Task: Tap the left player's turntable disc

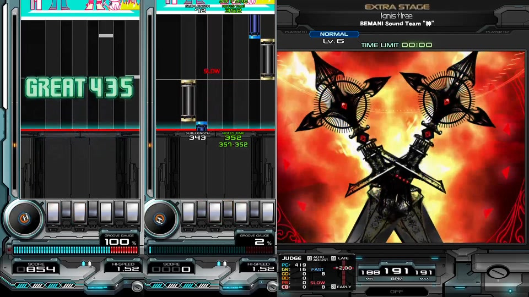Action: click(24, 218)
